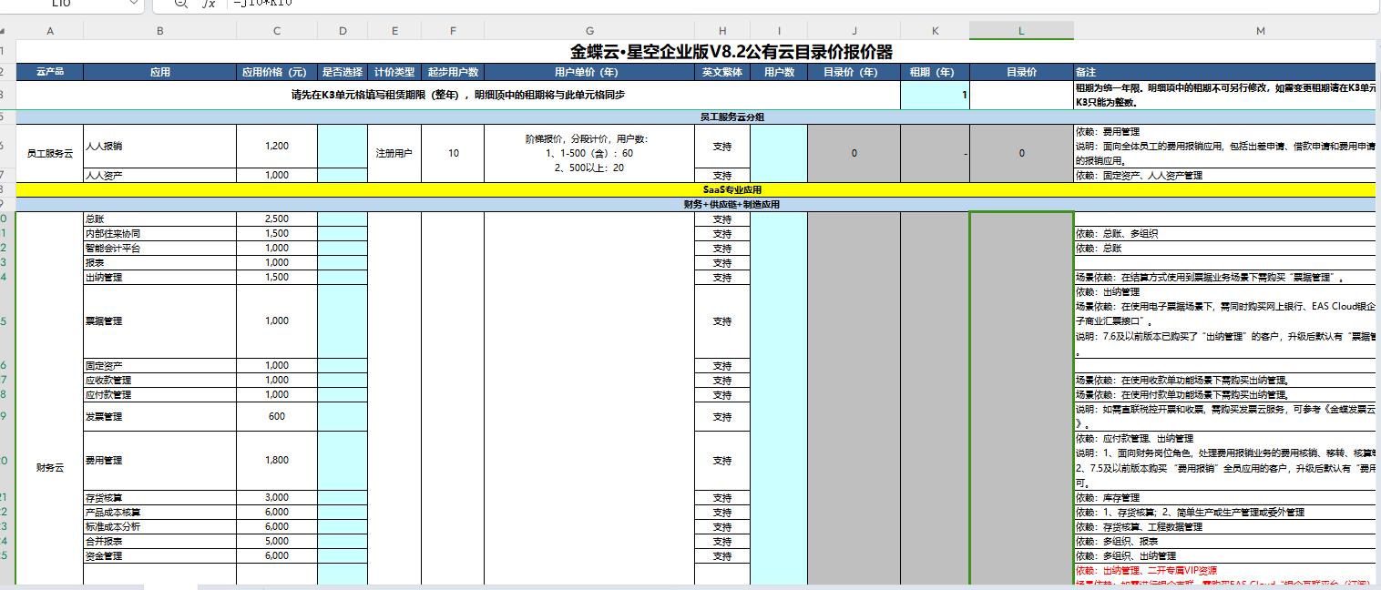1381x590 pixels.
Task: Select column C header
Action: [x=277, y=31]
